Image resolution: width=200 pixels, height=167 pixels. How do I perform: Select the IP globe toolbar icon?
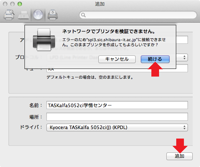(38, 15)
